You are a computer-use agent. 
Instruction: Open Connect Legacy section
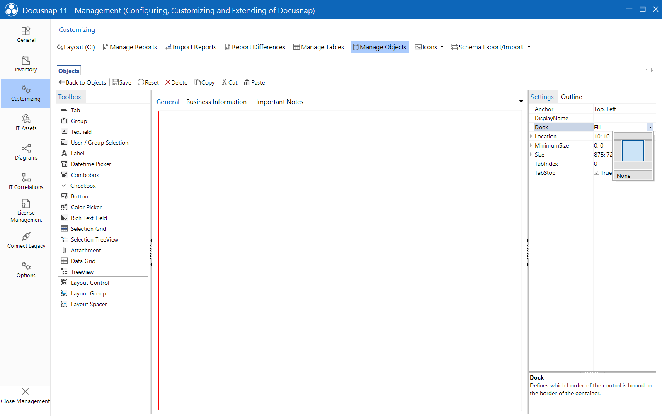pos(26,240)
